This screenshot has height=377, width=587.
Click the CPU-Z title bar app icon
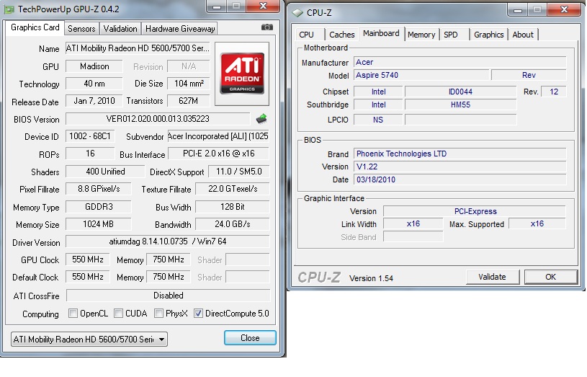[x=297, y=13]
